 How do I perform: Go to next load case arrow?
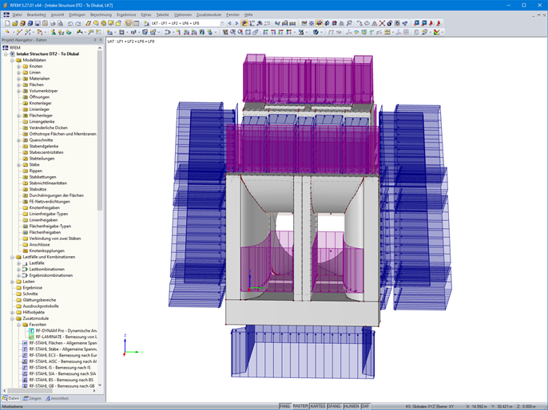tap(236, 23)
